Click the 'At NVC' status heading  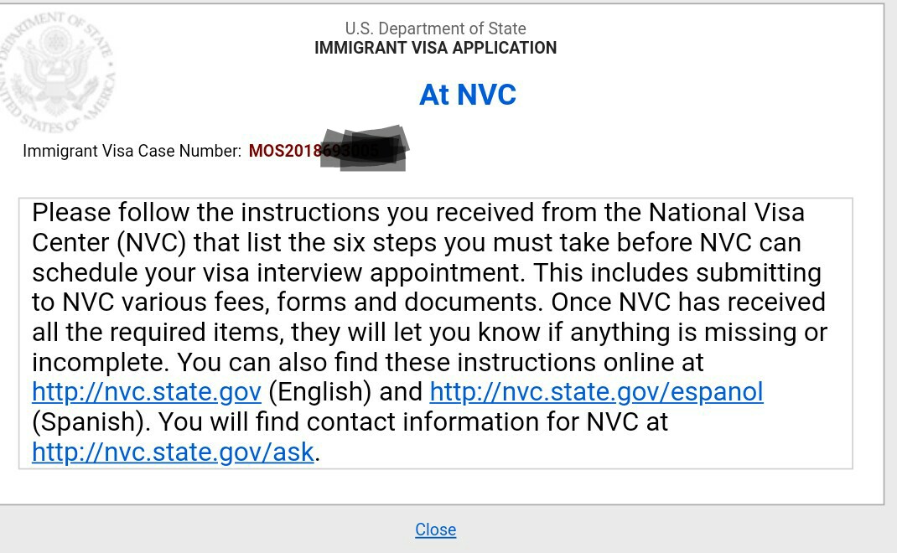(467, 95)
